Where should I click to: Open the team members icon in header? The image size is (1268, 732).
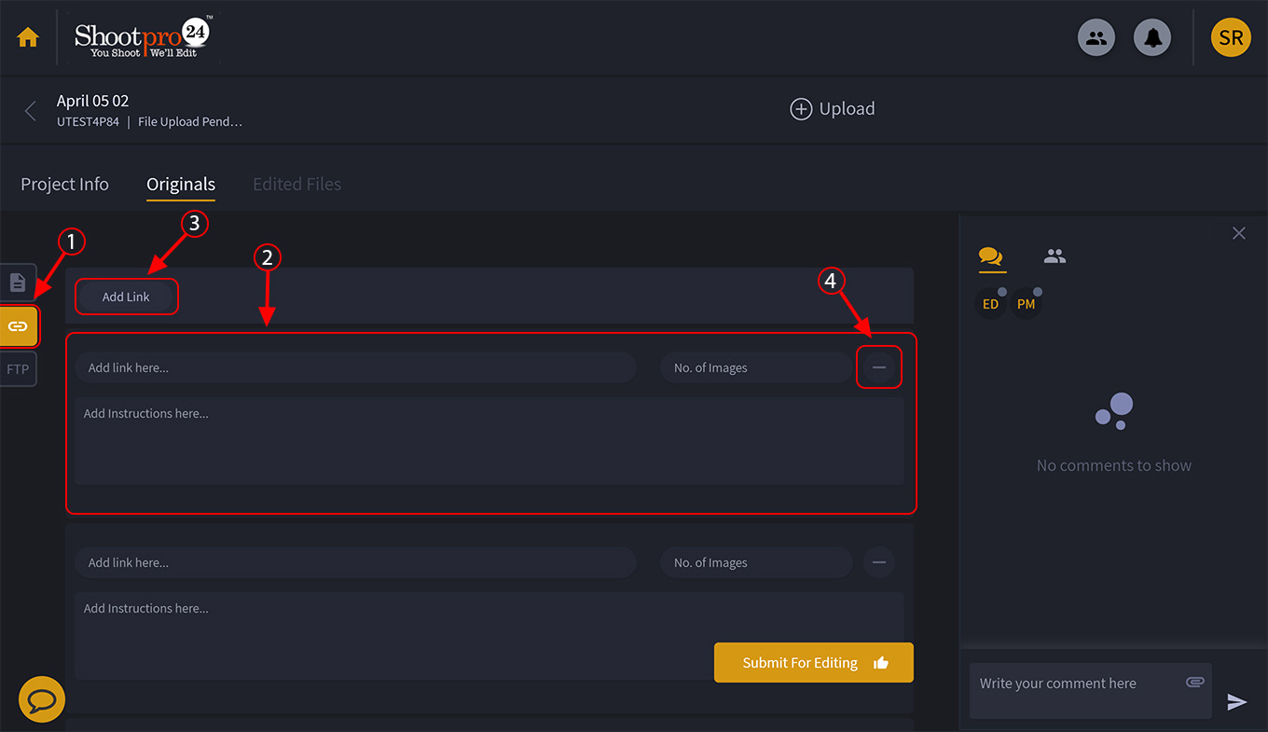(x=1096, y=38)
